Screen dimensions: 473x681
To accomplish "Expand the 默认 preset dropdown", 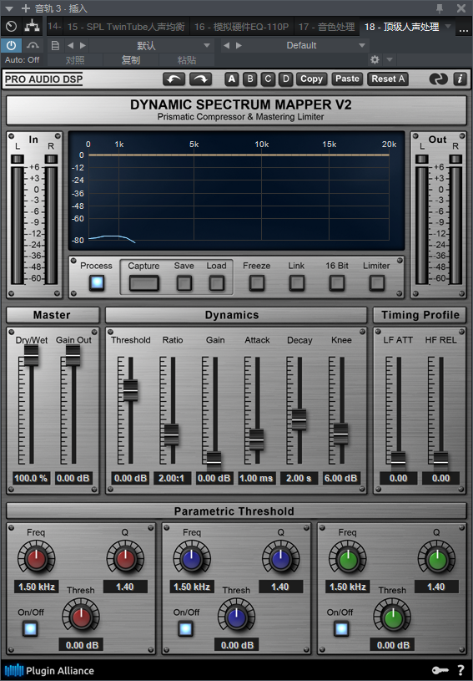I will coord(207,45).
